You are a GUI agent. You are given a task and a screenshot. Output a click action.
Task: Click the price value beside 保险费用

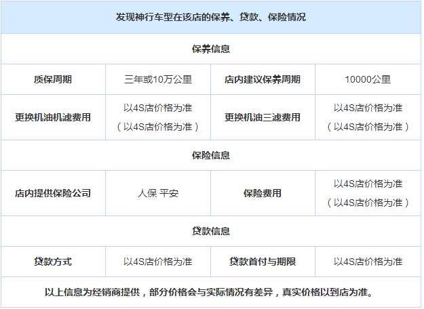click(x=368, y=193)
